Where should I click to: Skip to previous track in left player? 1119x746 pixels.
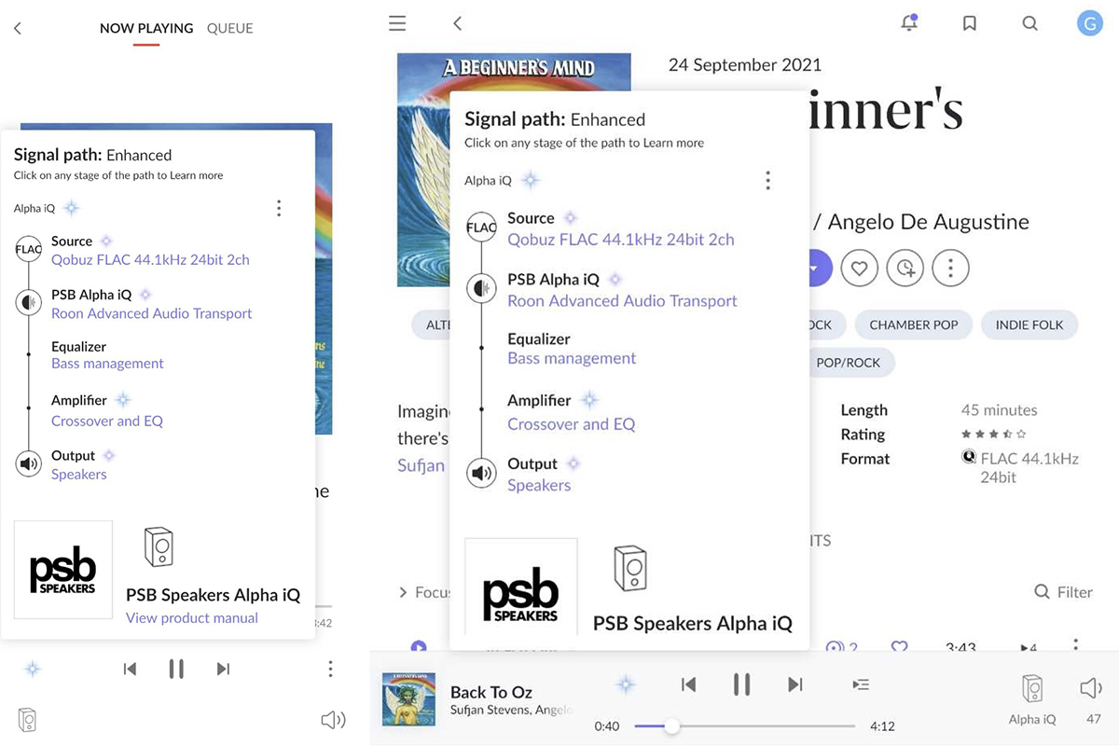coord(130,669)
